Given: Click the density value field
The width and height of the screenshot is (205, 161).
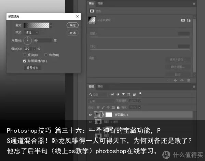Looking at the screenshot, I should [184, 34].
